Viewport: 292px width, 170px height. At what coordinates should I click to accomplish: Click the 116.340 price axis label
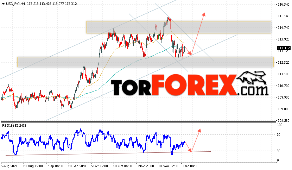(284, 4)
